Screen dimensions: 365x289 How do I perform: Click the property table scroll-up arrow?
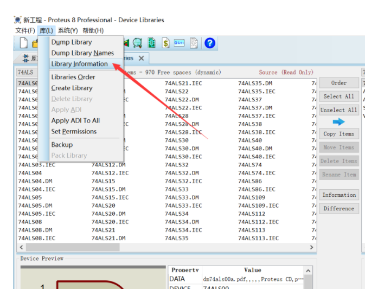click(308, 271)
